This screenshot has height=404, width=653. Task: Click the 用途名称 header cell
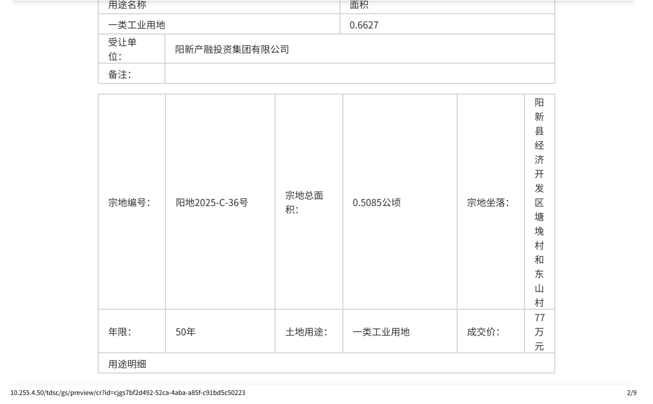pos(127,5)
